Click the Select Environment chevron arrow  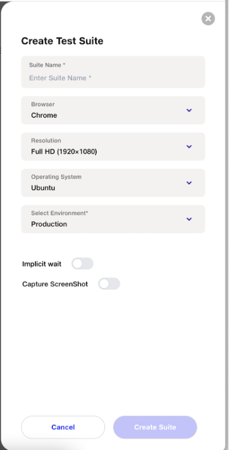[189, 219]
